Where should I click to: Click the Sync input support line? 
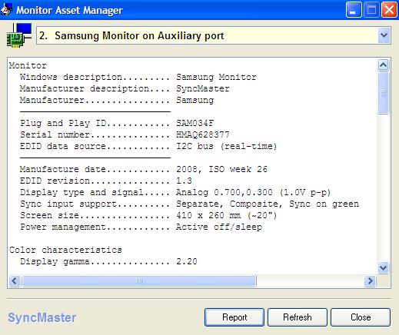(190, 204)
